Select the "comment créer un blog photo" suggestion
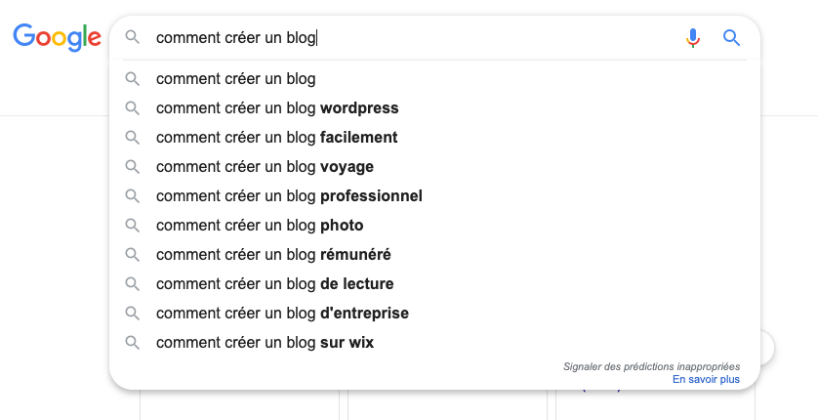 point(260,226)
